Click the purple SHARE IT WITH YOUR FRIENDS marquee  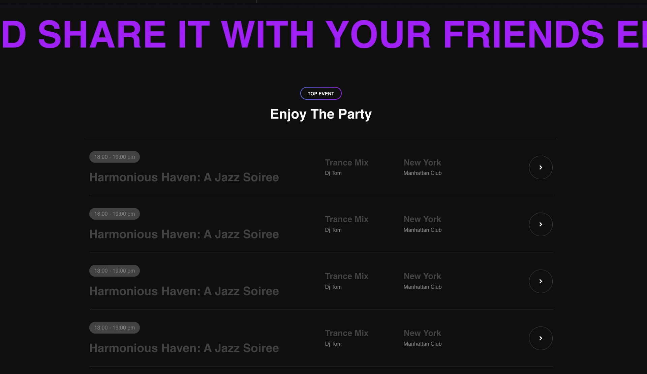pyautogui.click(x=323, y=34)
